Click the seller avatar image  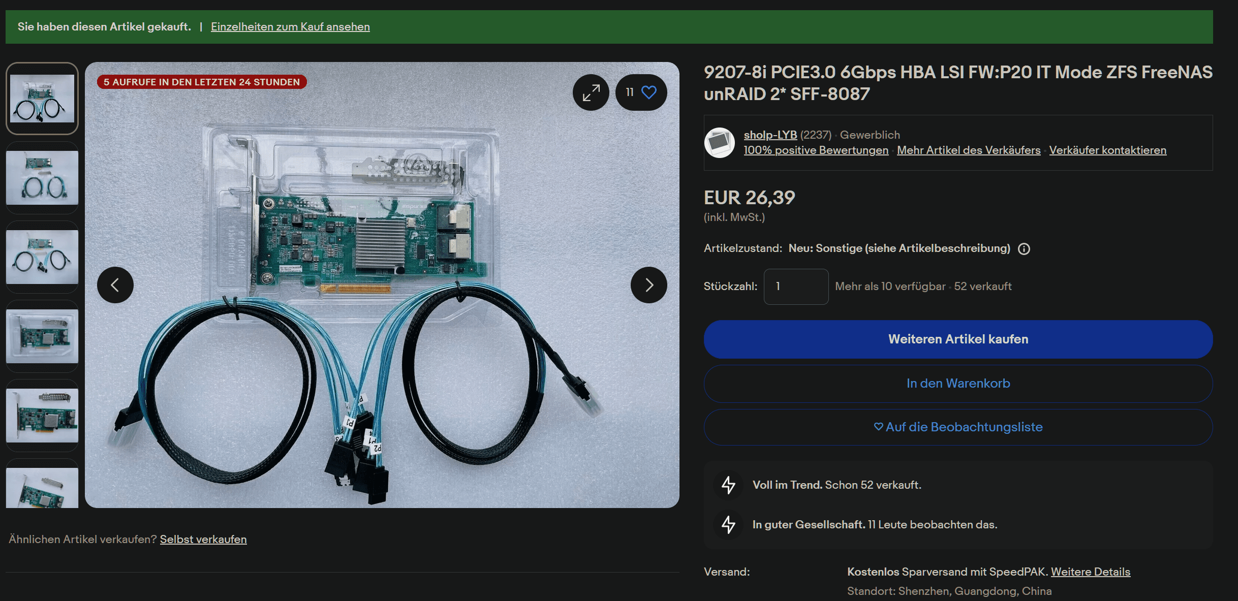pyautogui.click(x=720, y=143)
